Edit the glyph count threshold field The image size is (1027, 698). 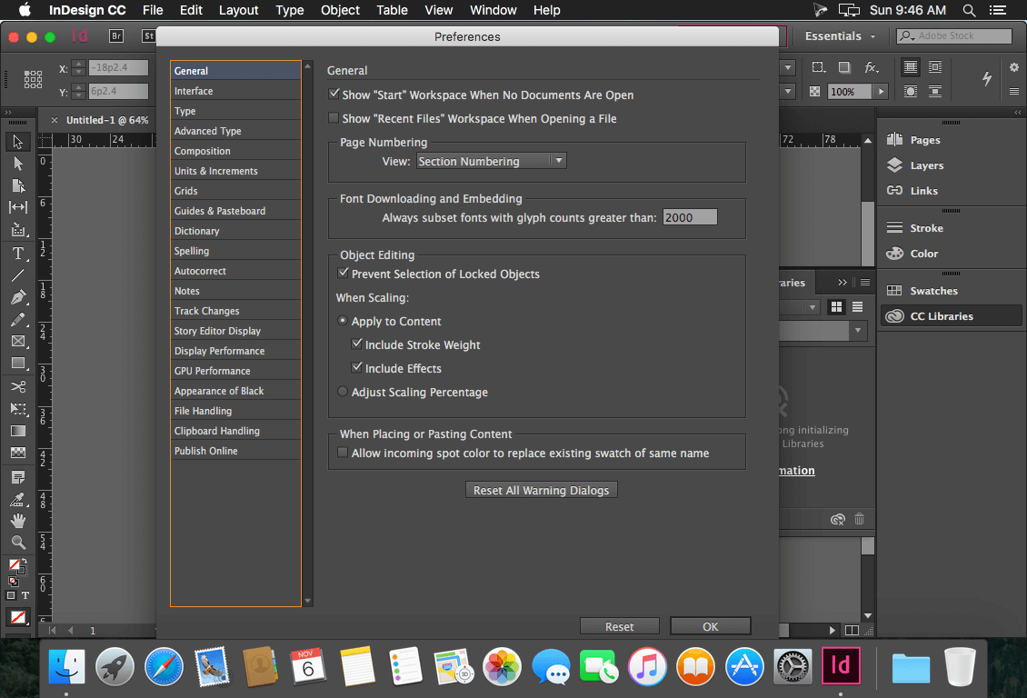[x=690, y=216]
